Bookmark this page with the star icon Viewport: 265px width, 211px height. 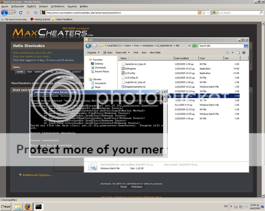click(x=204, y=13)
